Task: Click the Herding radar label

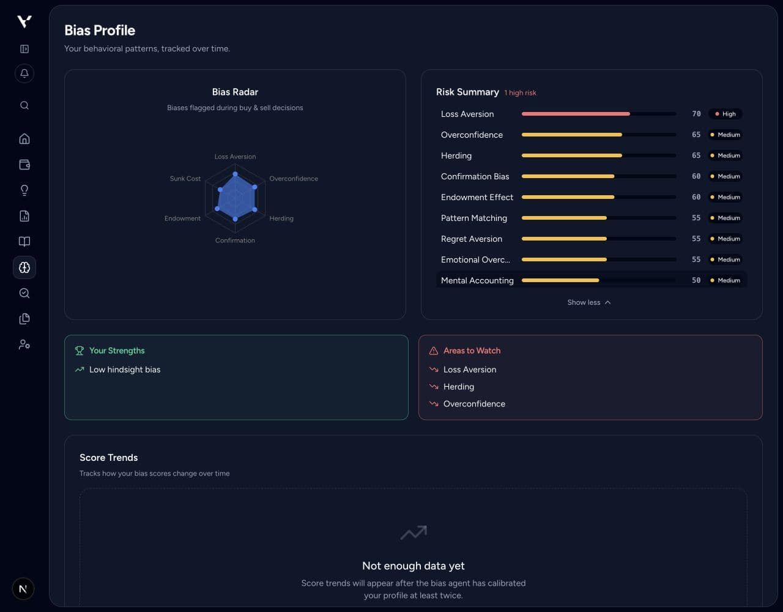Action: point(281,218)
